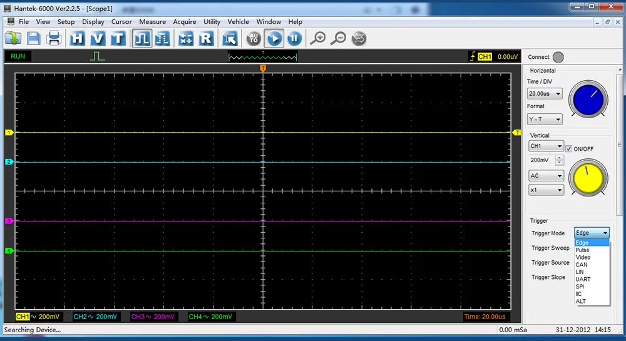Click the T trigger settings icon
The height and width of the screenshot is (341, 626).
tap(118, 39)
